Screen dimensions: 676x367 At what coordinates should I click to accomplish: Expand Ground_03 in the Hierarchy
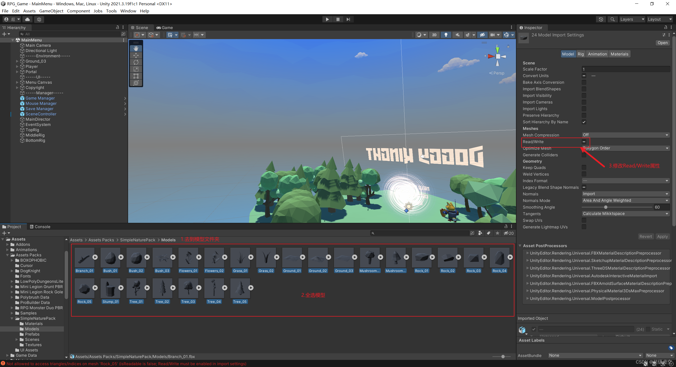pos(17,61)
